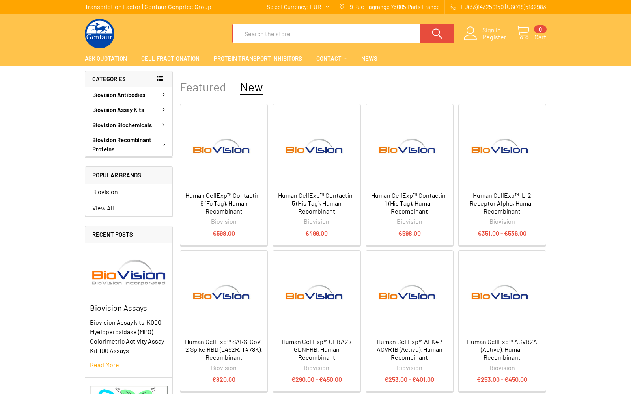This screenshot has width=631, height=394.
Task: Select the New products tab
Action: 252,87
